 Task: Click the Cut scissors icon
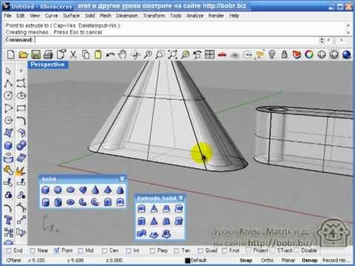pos(73,55)
